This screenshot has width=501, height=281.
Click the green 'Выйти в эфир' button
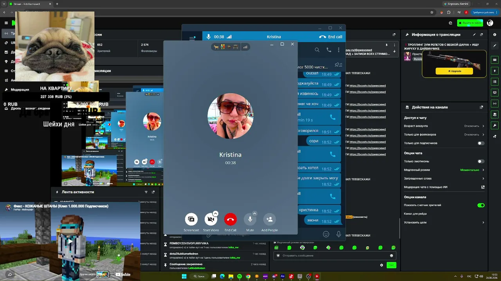[x=470, y=23]
